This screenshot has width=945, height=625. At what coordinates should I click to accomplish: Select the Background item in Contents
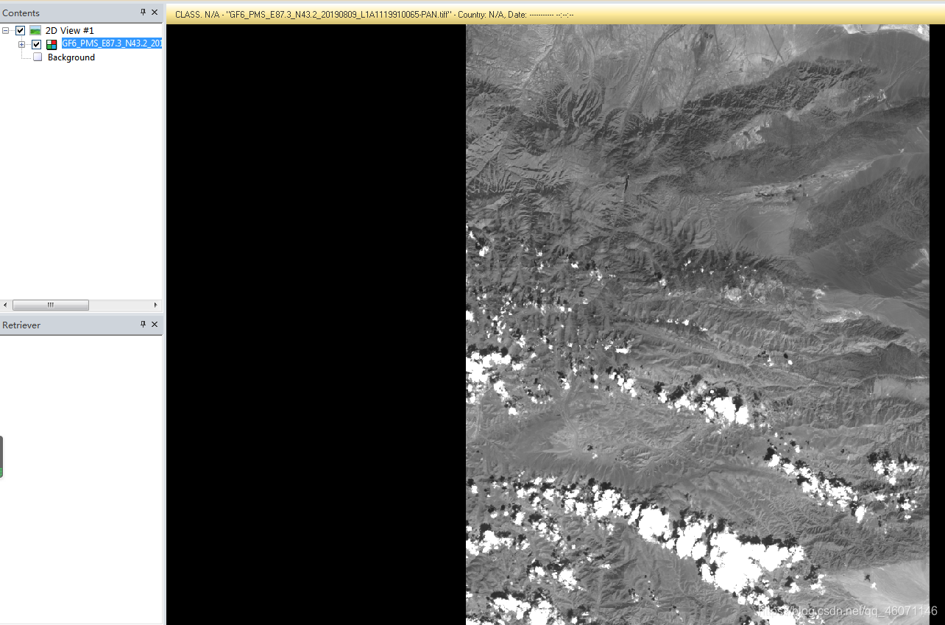[71, 57]
